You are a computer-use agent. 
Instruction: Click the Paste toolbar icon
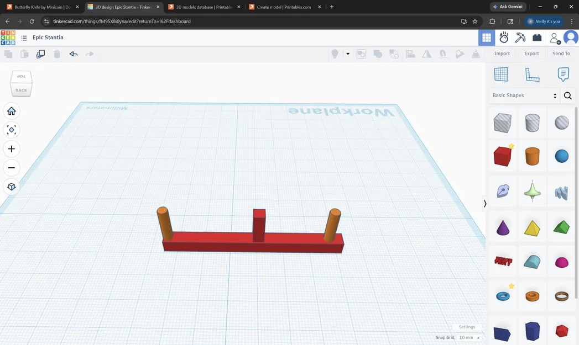(24, 54)
